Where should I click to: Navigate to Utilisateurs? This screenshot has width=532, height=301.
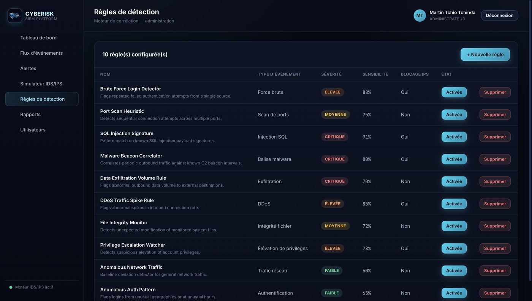42,130
